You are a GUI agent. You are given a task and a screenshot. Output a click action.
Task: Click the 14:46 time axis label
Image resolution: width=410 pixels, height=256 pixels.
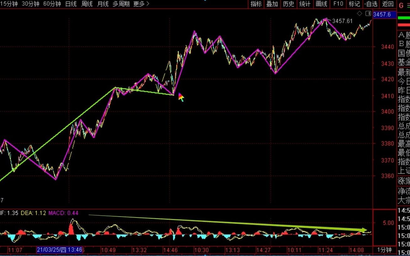click(171, 250)
